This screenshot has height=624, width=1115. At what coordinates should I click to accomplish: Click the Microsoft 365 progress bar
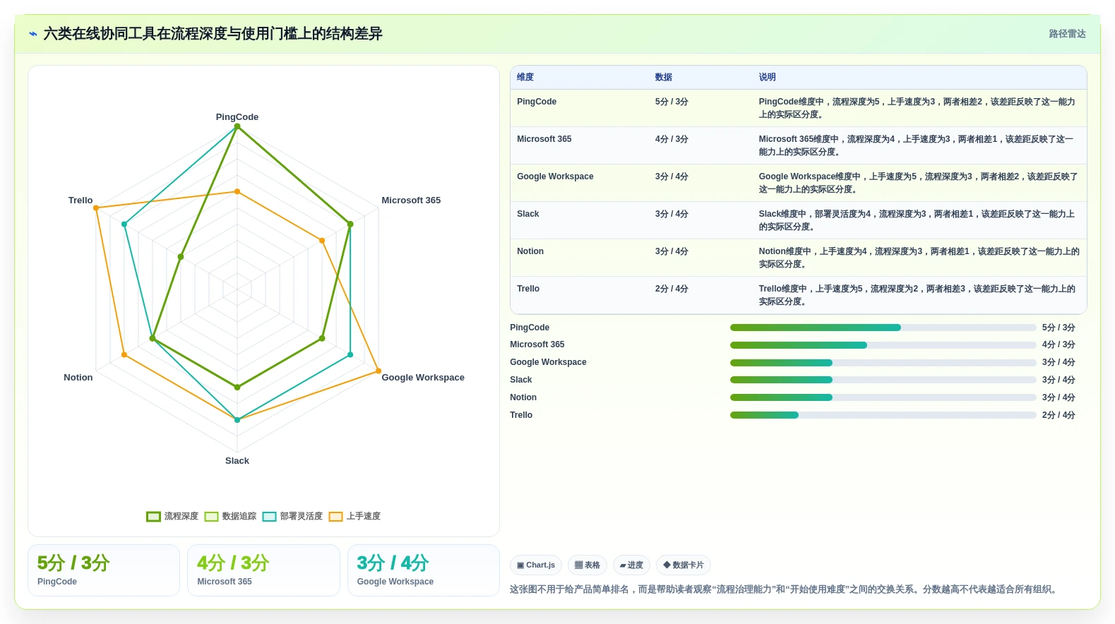[x=883, y=345]
